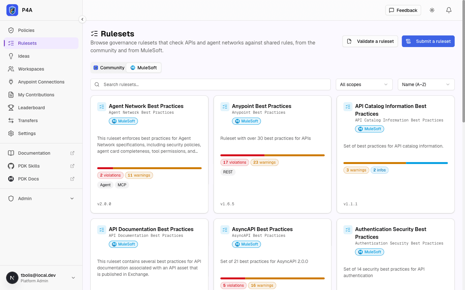Open the All scopes dropdown
This screenshot has width=465, height=290.
coord(364,84)
